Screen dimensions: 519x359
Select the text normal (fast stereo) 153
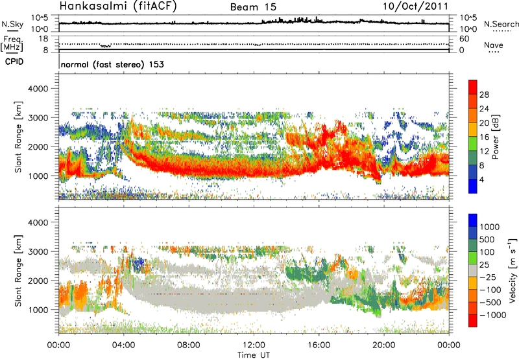tap(112, 64)
